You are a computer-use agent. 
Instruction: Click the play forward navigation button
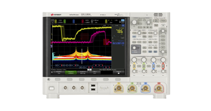click(151, 27)
